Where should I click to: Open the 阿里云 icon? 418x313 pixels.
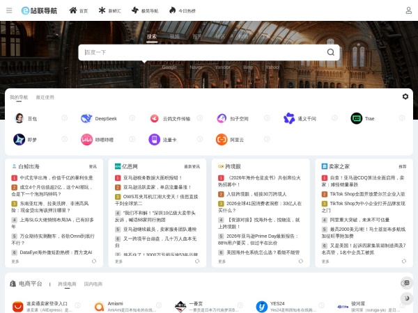pos(222,140)
